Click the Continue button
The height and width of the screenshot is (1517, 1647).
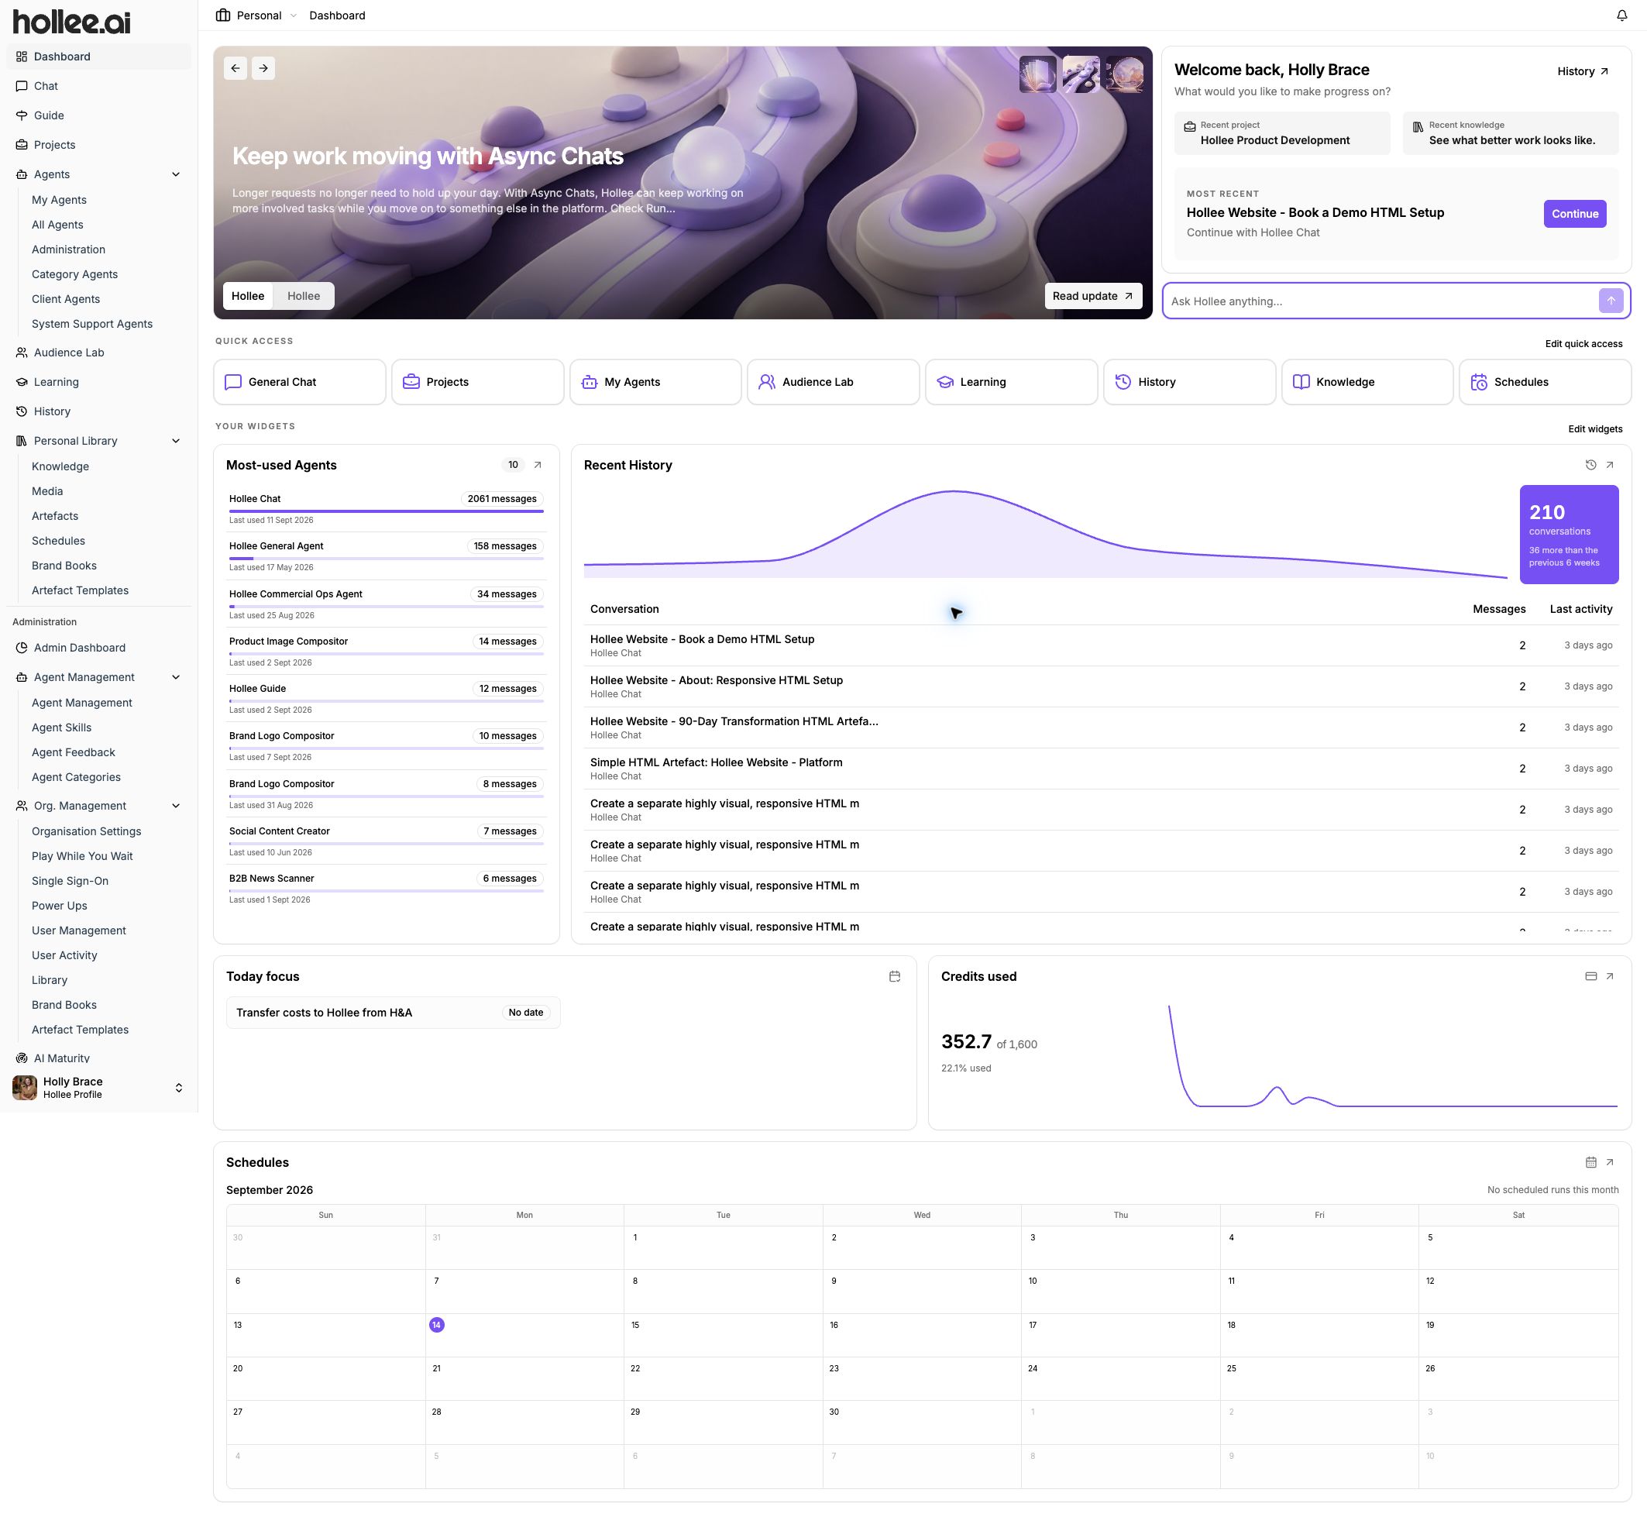1574,215
